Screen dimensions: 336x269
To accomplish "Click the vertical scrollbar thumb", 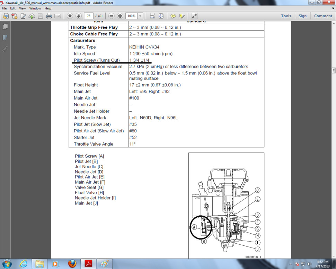I will 334,70.
